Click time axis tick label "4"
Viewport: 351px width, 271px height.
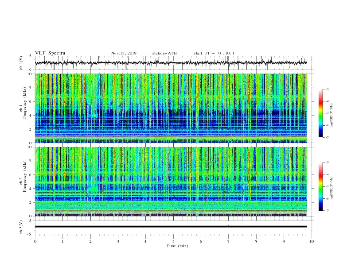(x=145, y=241)
